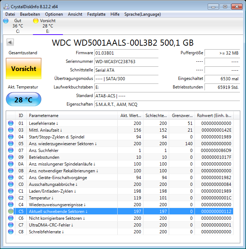Open the Optionen menu
The image size is (246, 249).
point(54,14)
